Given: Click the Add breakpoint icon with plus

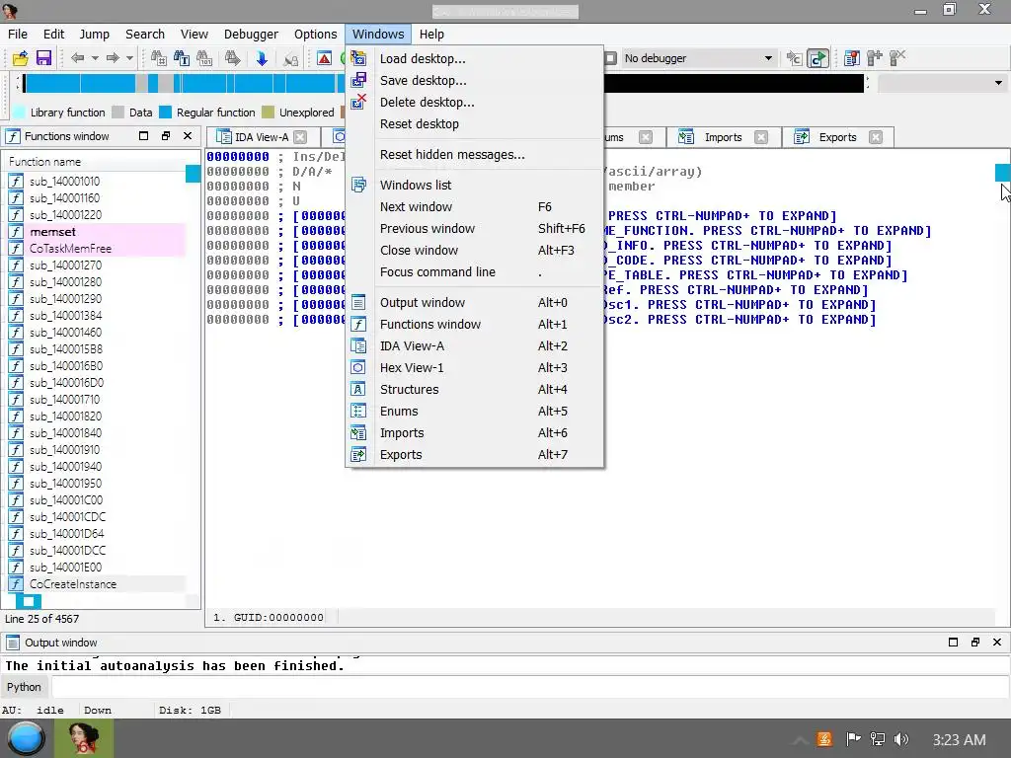Looking at the screenshot, I should pos(875,58).
